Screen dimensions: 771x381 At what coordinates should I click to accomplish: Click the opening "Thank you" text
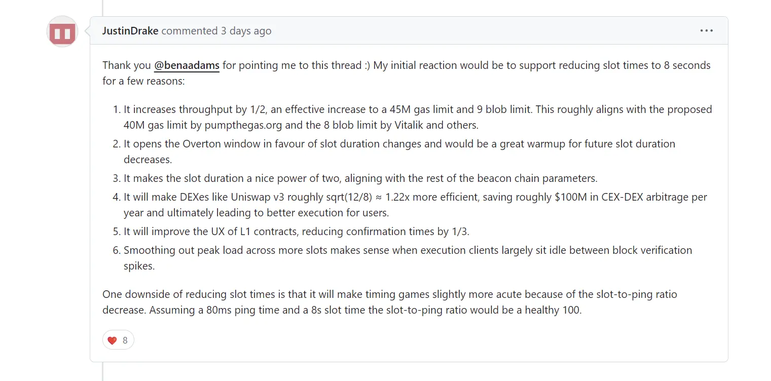click(126, 65)
